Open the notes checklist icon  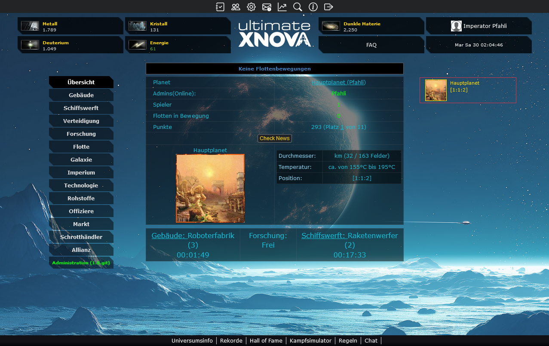(220, 7)
